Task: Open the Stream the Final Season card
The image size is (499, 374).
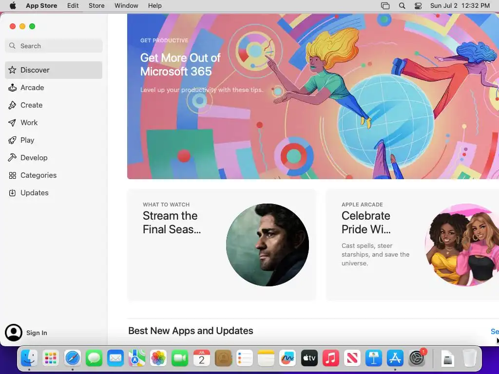Action: click(x=222, y=245)
